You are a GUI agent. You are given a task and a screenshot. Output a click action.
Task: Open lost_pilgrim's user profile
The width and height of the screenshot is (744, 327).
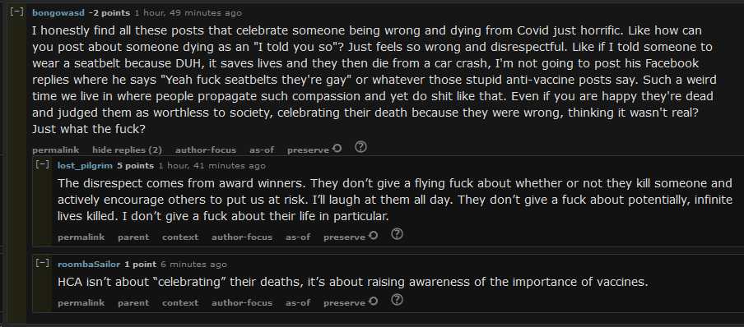coord(85,165)
